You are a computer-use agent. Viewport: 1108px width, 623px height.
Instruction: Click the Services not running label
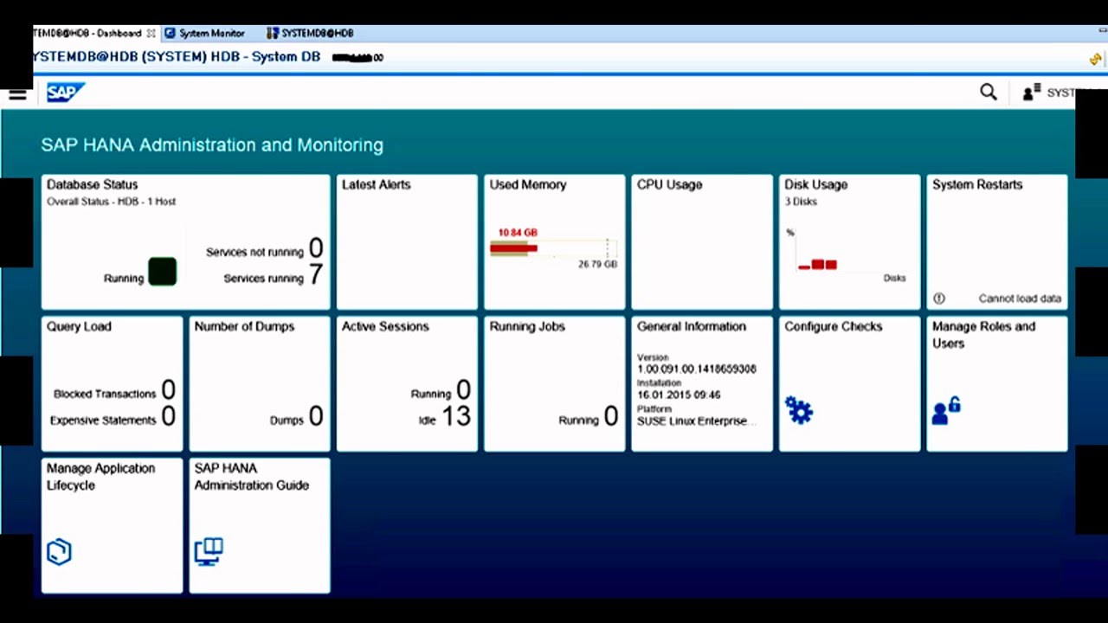[254, 252]
